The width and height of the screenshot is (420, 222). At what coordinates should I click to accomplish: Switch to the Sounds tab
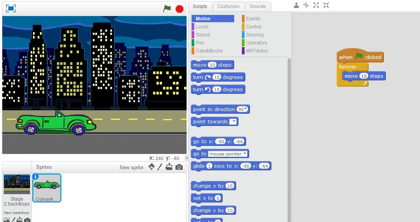258,7
